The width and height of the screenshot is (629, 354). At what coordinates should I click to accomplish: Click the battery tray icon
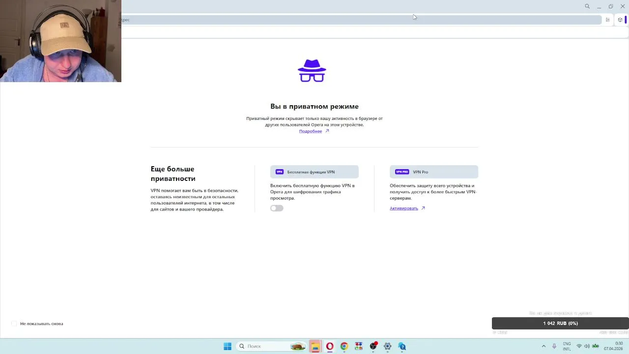[595, 346]
